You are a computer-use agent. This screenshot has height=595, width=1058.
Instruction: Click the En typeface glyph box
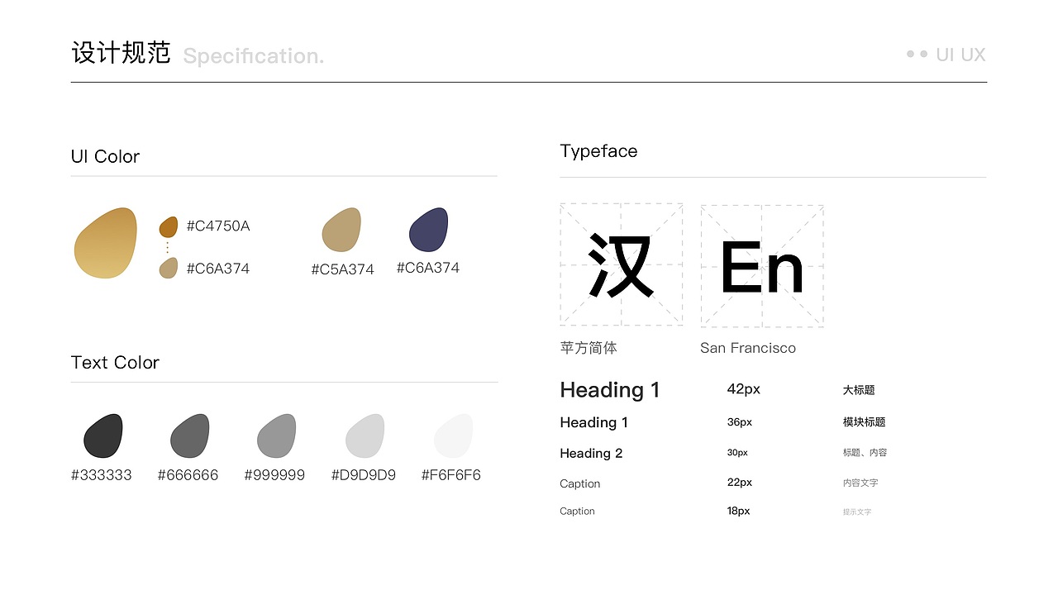point(762,266)
